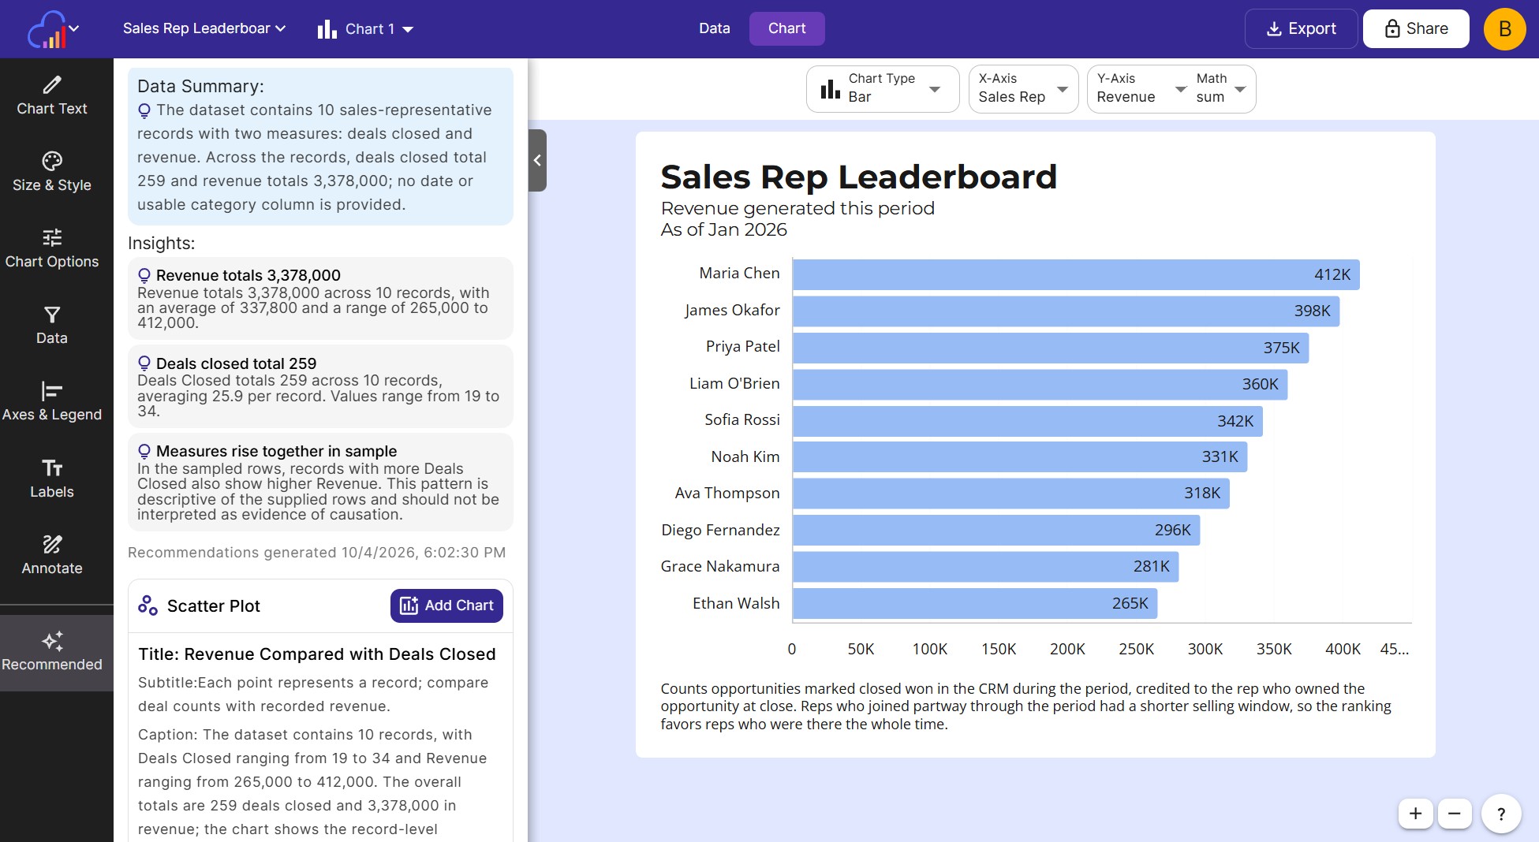Click the Export button

coord(1302,28)
